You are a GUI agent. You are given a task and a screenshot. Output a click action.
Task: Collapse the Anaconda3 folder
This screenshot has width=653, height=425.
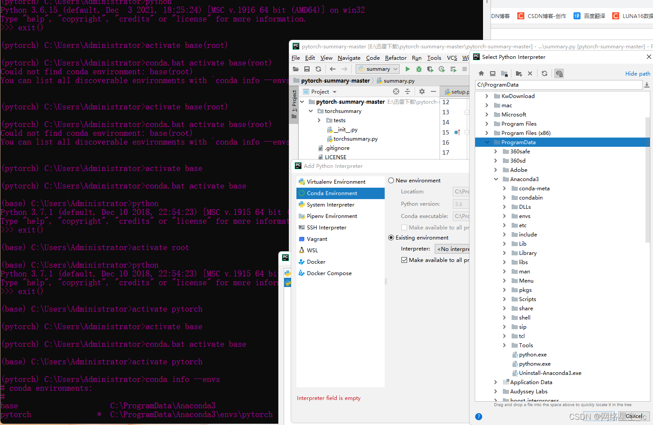coord(496,179)
